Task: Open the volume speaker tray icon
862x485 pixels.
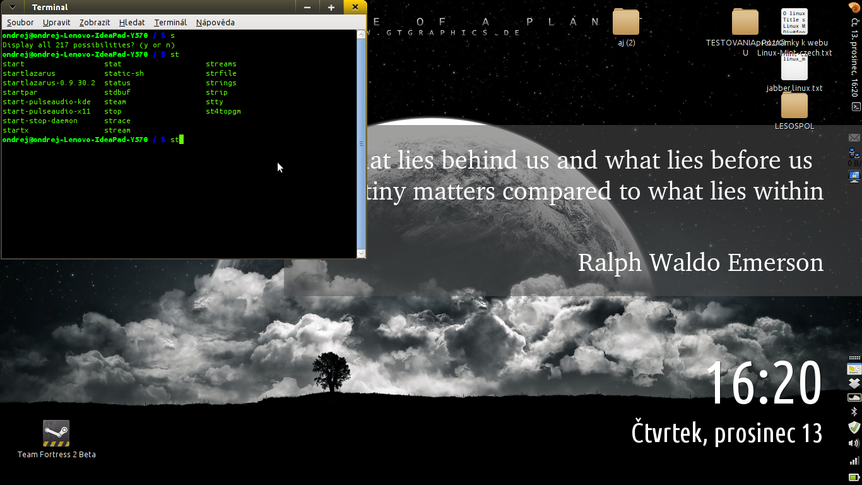Action: [x=854, y=444]
